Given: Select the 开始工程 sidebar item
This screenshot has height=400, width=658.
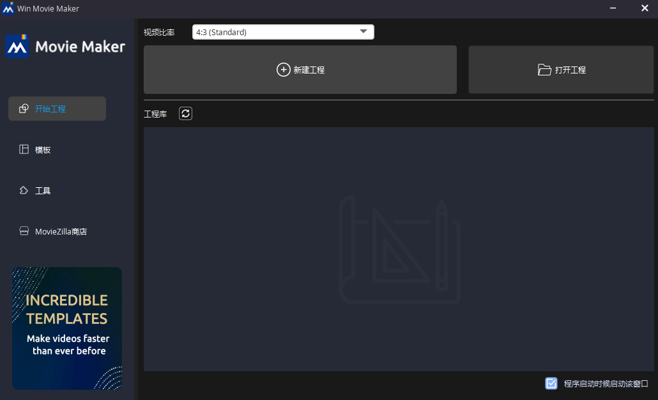Looking at the screenshot, I should coord(57,109).
